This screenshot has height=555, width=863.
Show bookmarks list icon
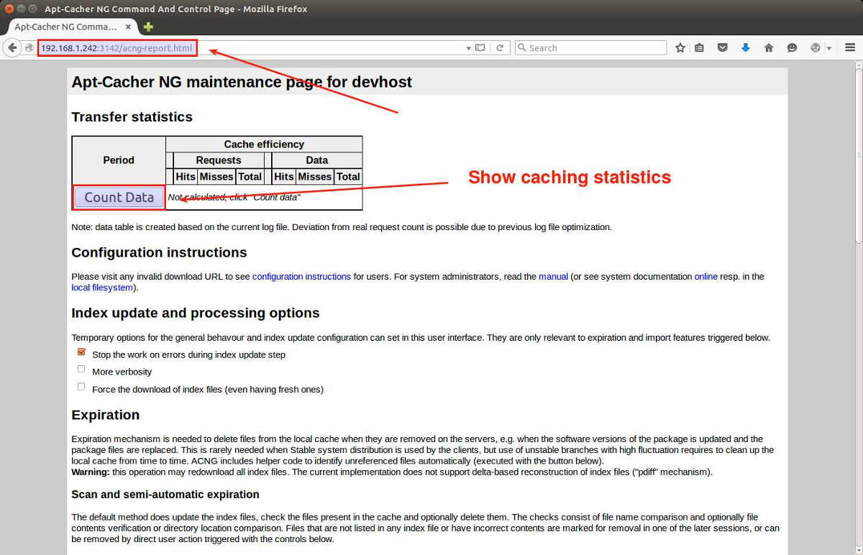click(700, 48)
